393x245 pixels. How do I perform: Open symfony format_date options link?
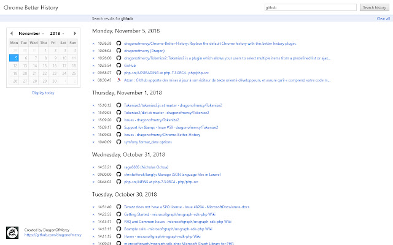tap(148, 142)
